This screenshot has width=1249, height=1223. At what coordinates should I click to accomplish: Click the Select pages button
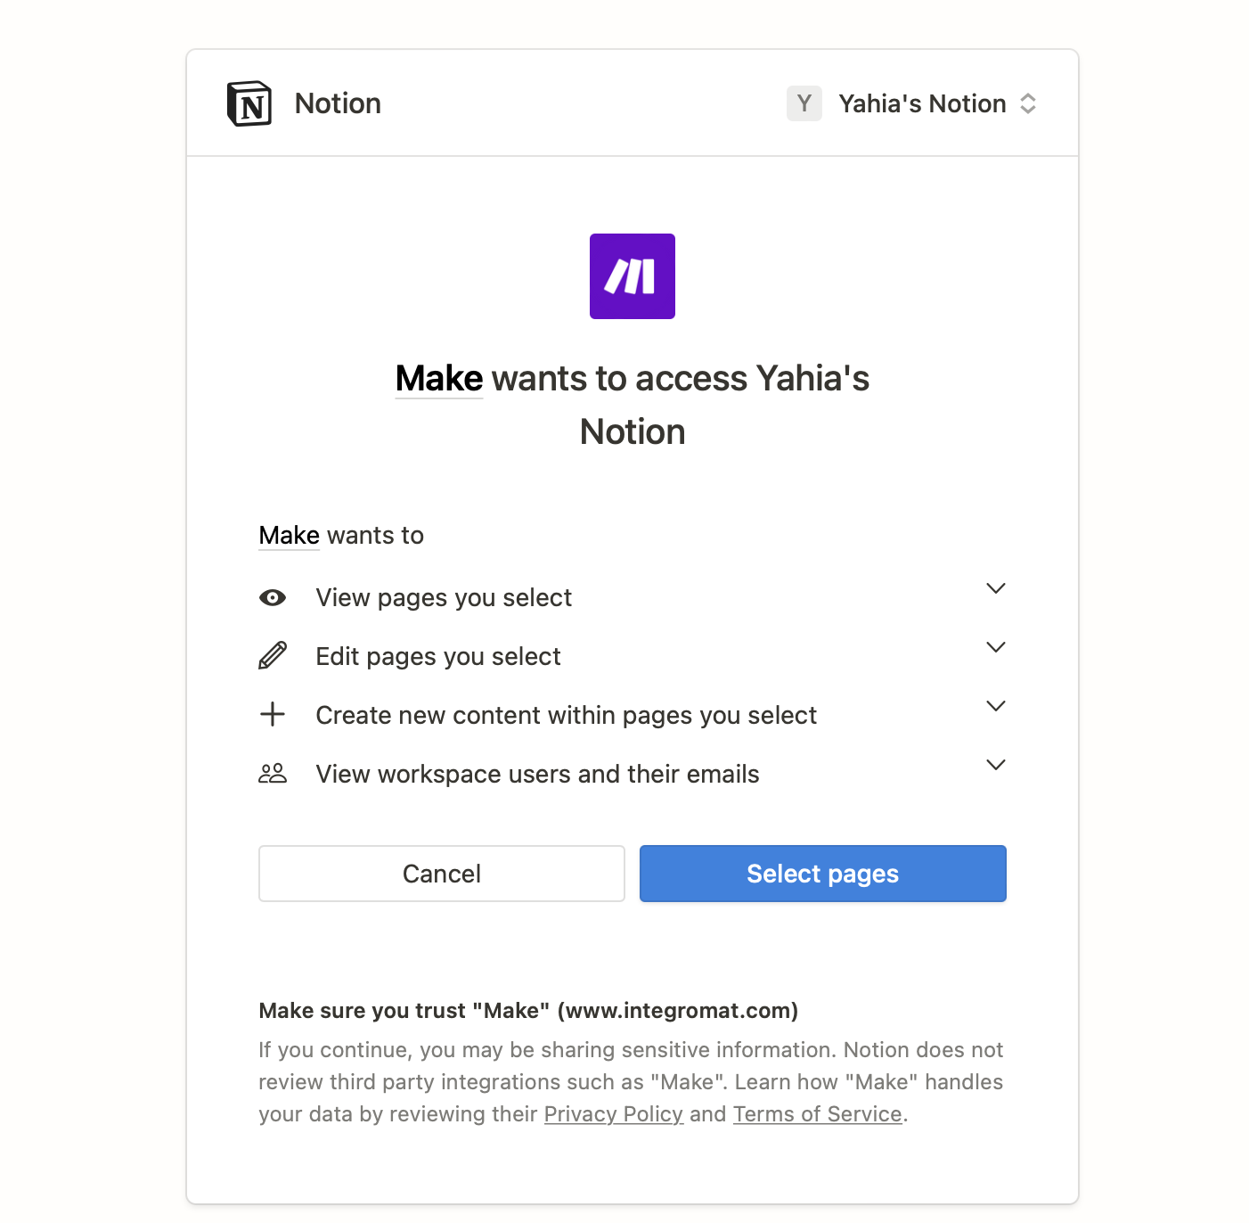(x=823, y=874)
